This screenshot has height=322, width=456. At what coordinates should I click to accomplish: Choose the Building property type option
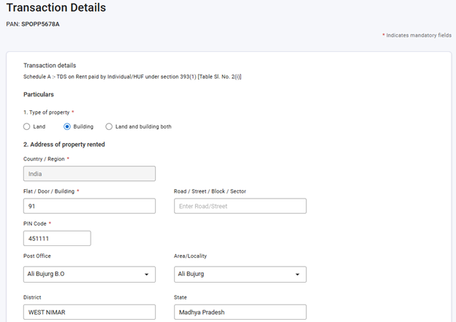click(x=68, y=126)
